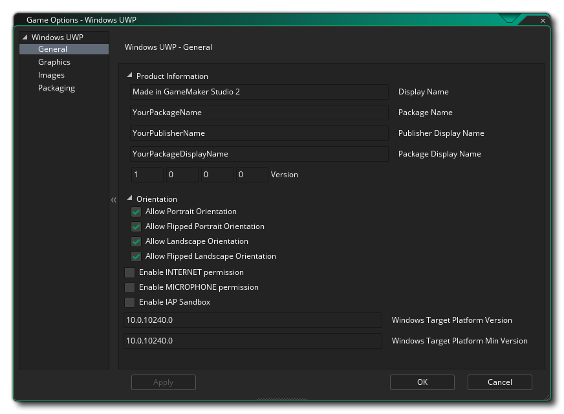Dismiss the dialog with Cancel

click(x=499, y=382)
